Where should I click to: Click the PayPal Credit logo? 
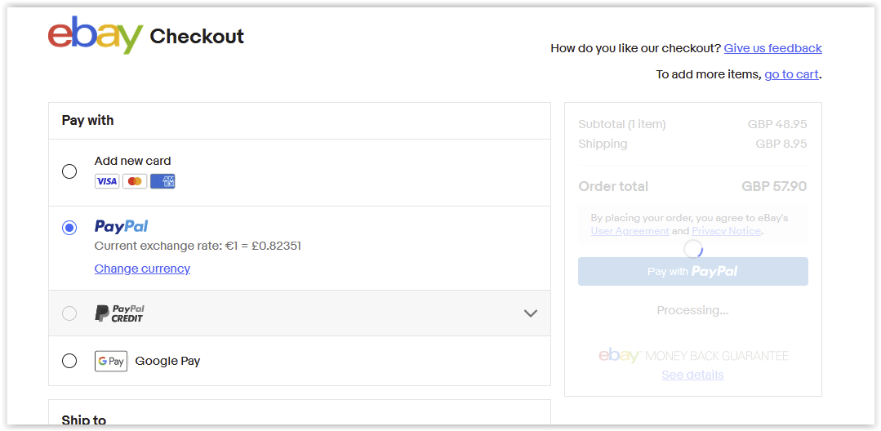point(120,313)
